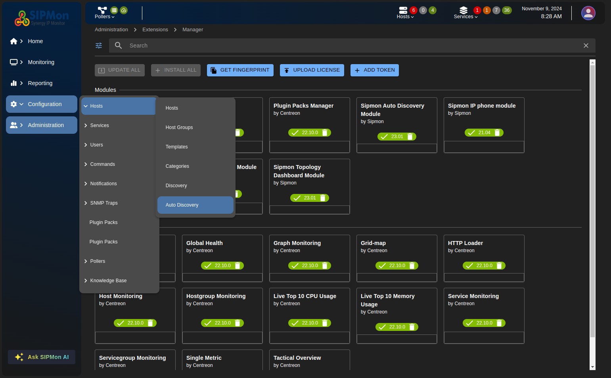Clear the search field with the X

[586, 46]
